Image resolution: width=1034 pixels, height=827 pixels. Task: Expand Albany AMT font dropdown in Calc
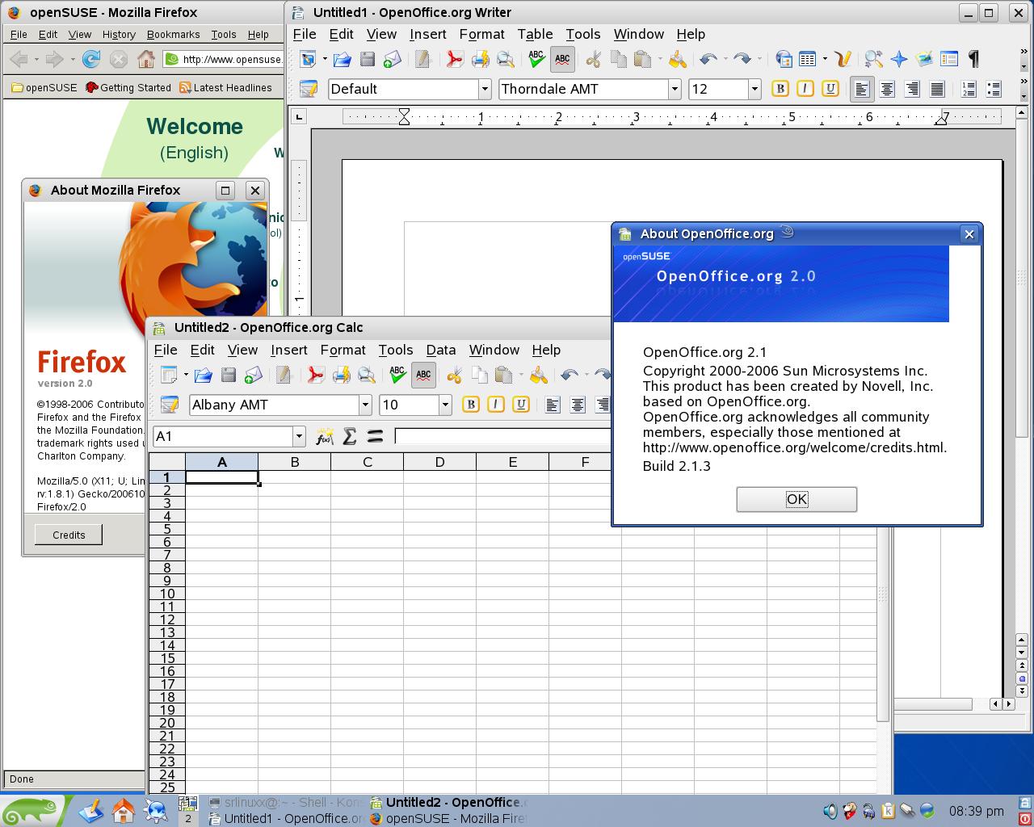[x=365, y=405]
